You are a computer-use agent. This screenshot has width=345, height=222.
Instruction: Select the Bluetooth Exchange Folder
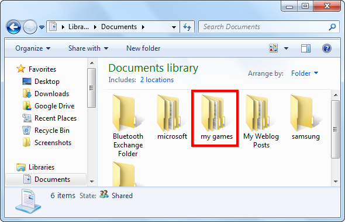pyautogui.click(x=128, y=126)
